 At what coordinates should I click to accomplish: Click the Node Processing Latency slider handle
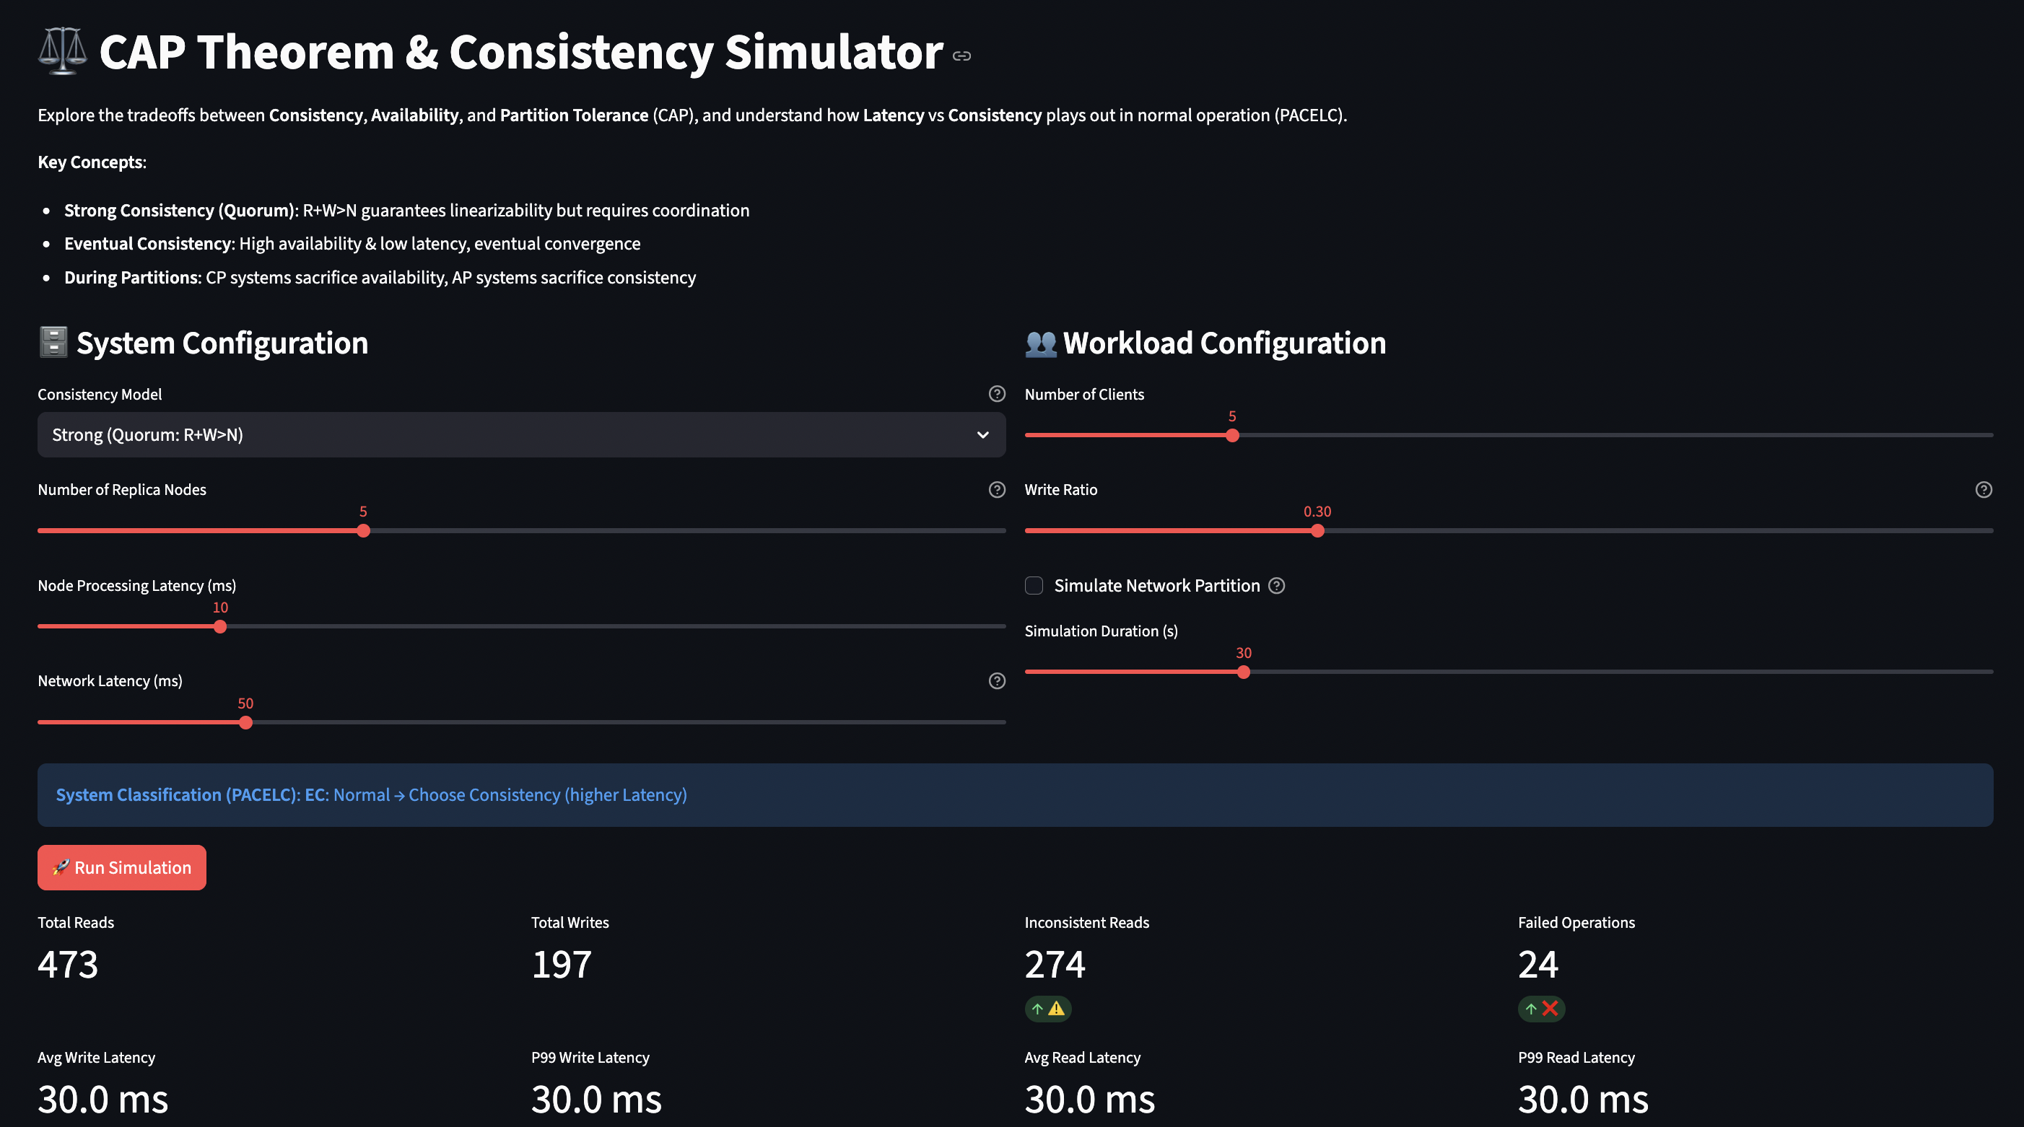220,627
